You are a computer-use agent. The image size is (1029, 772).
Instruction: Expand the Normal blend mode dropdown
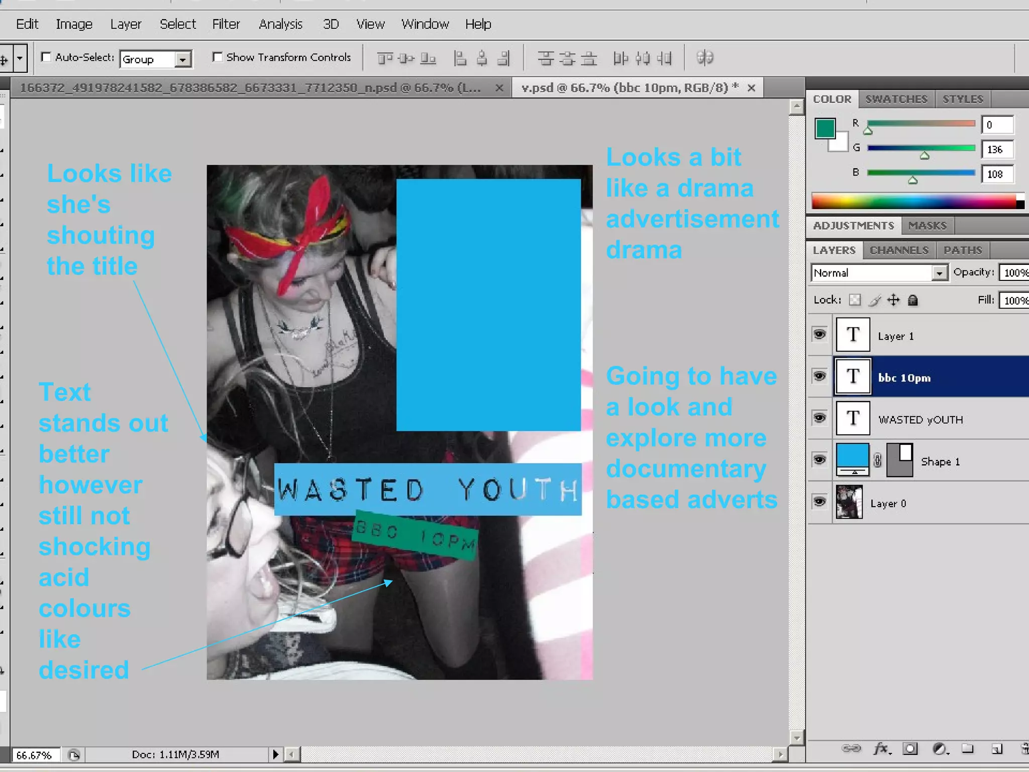click(939, 273)
